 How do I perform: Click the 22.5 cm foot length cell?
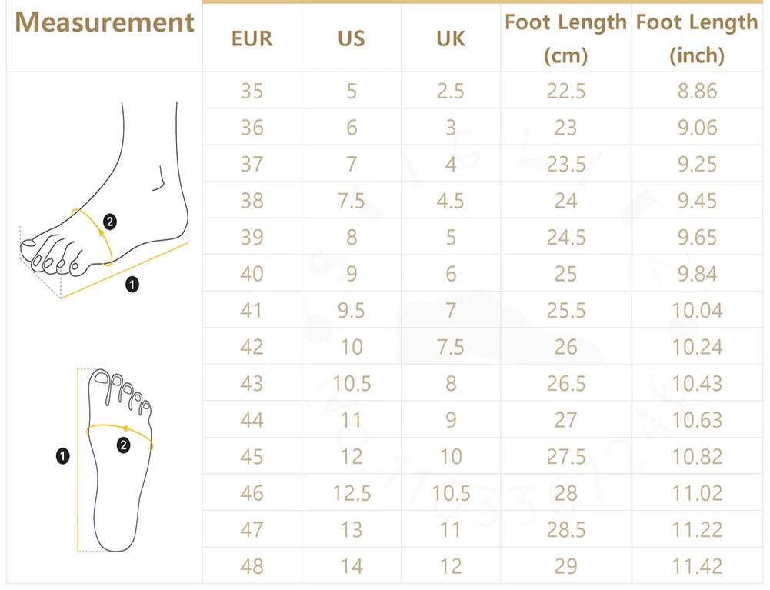click(x=565, y=91)
